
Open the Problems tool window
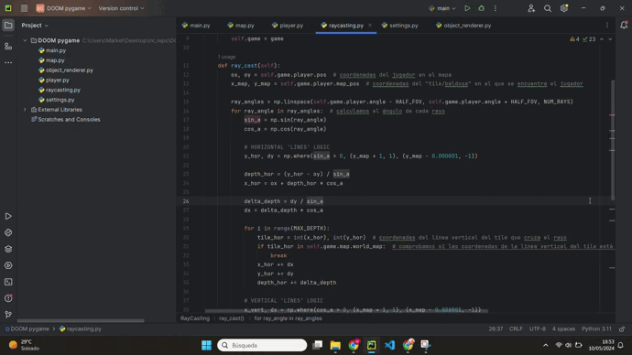(8, 298)
